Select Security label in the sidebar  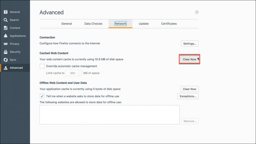pos(15,52)
